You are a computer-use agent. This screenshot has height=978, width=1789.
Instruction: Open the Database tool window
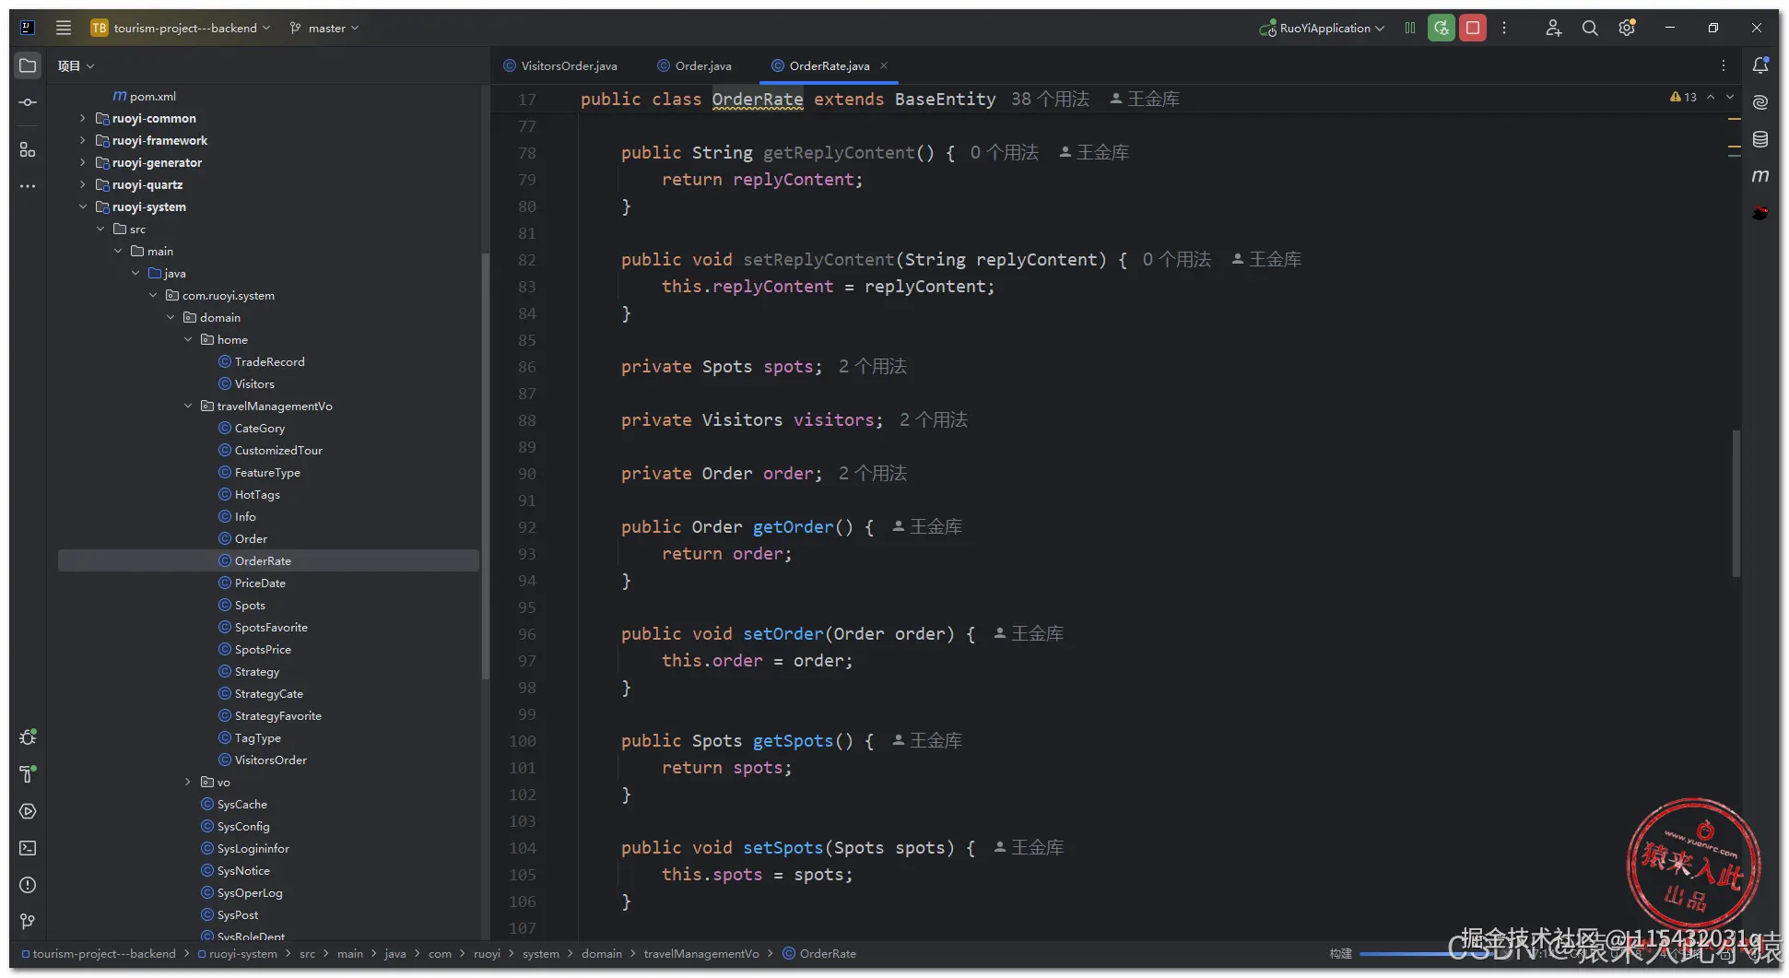[1760, 139]
